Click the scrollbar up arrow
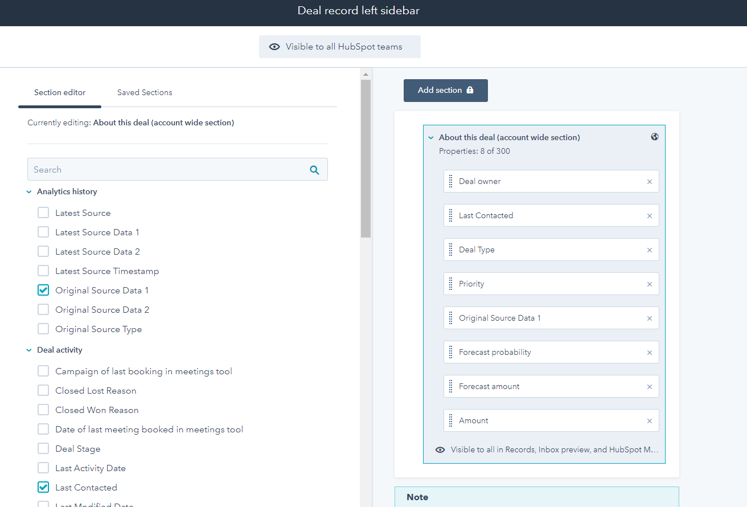The image size is (747, 507). coord(366,75)
